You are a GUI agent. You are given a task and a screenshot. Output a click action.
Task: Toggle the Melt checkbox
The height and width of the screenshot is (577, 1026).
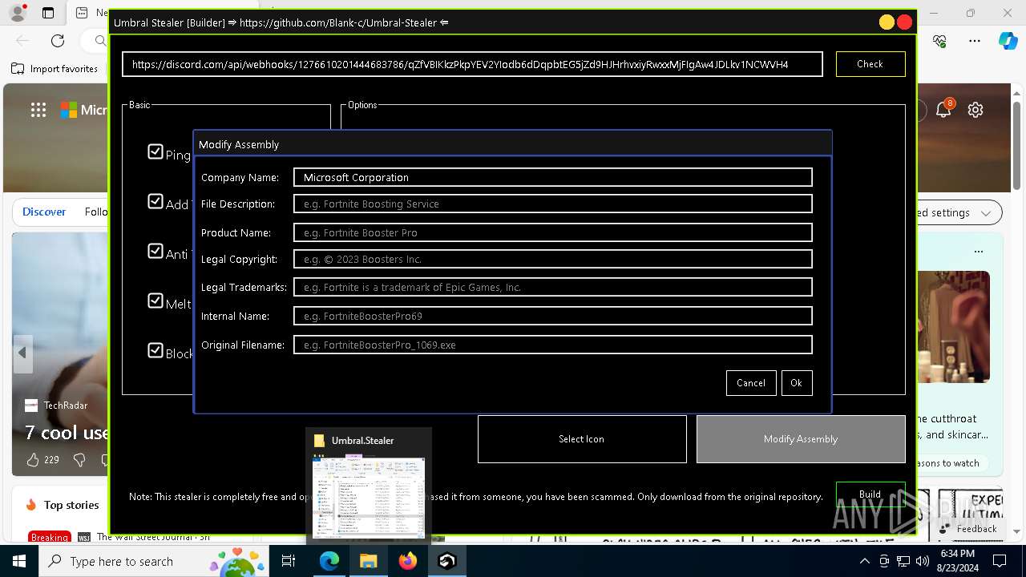[x=156, y=301]
